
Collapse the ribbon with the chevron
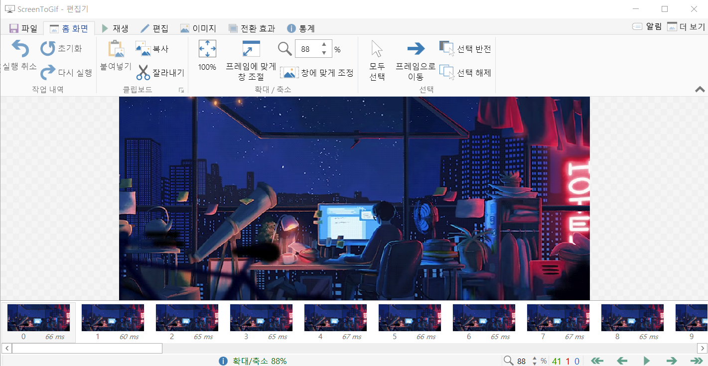coord(700,90)
